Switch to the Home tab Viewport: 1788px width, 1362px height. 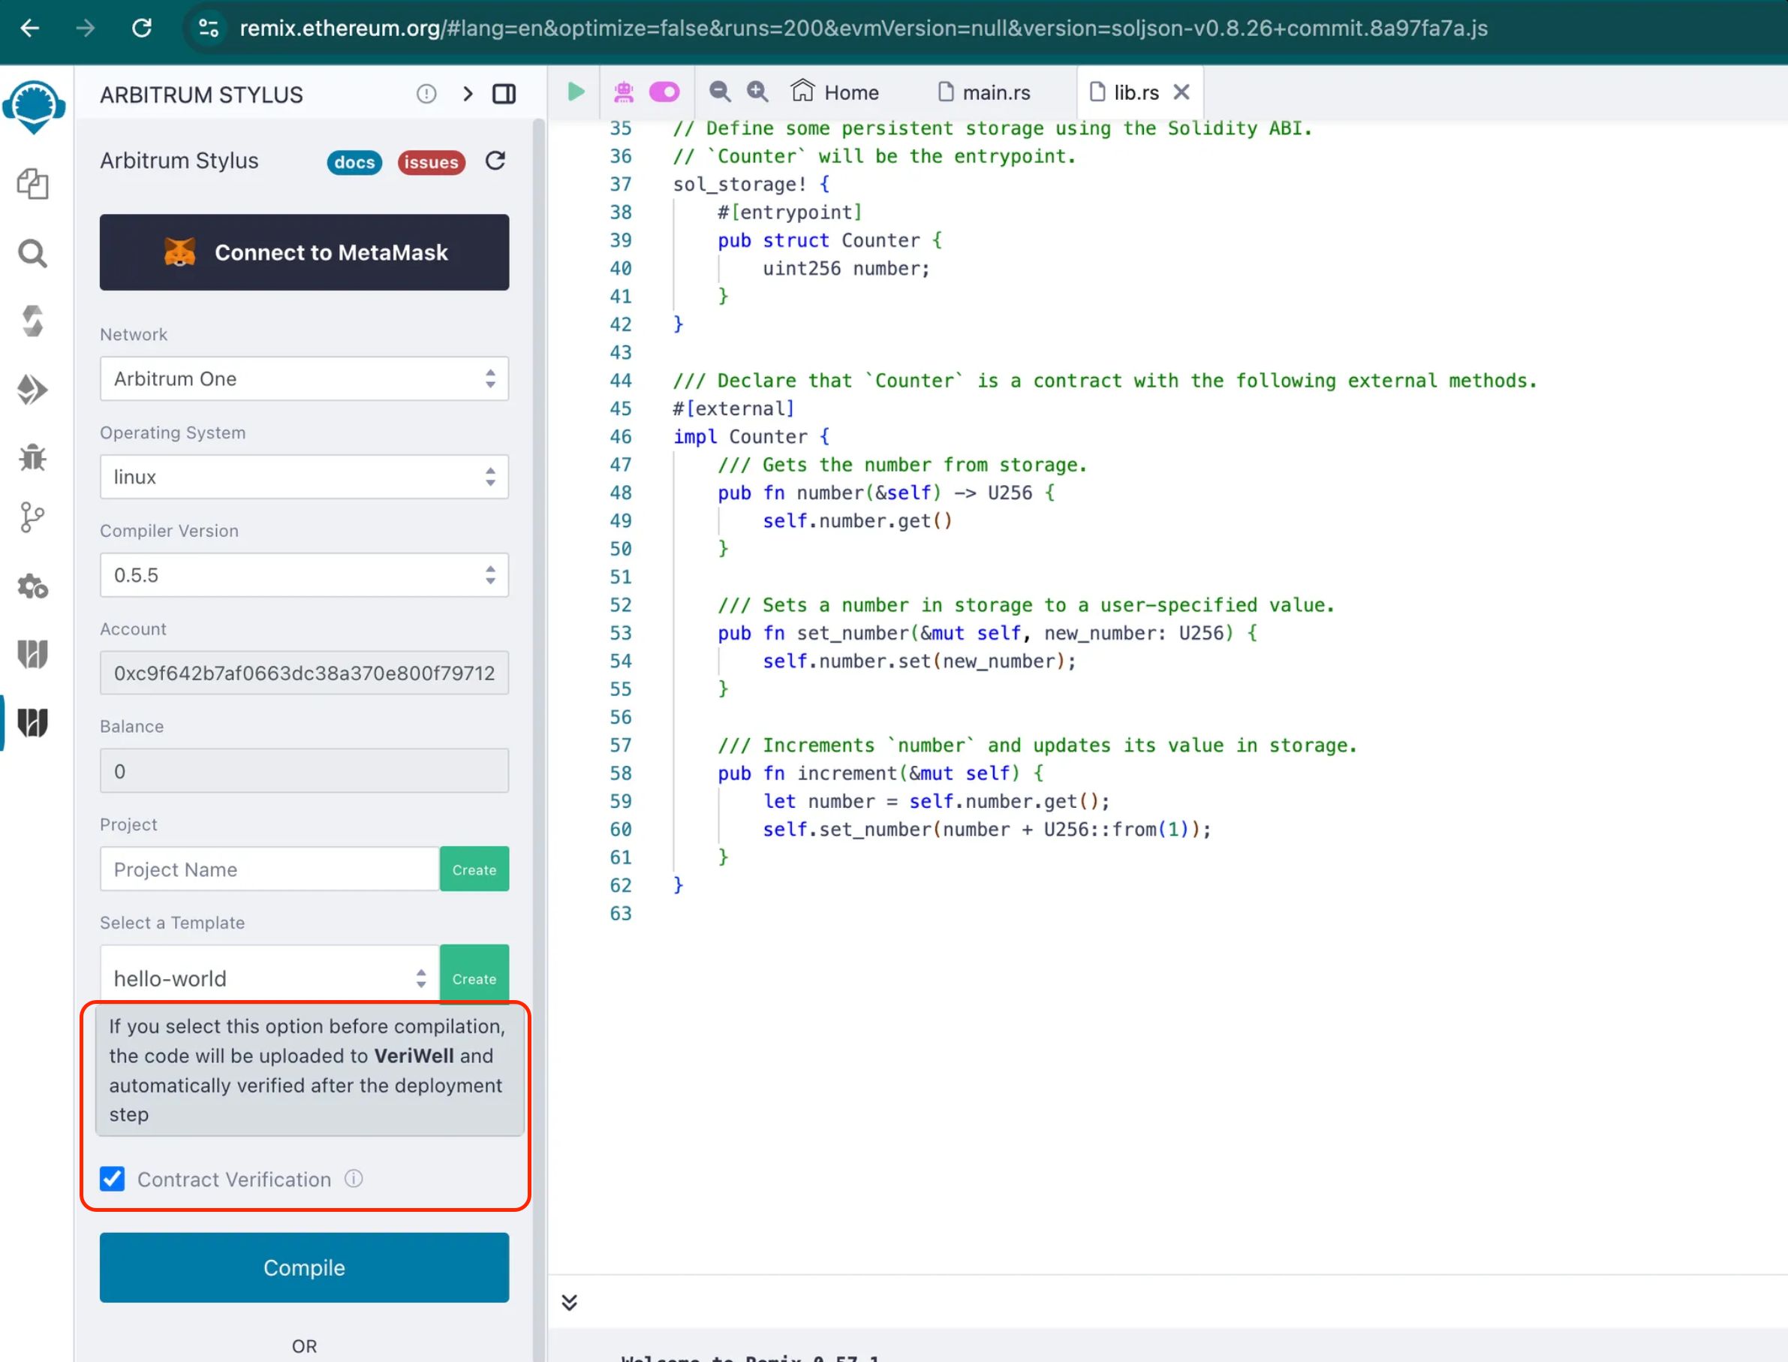[x=835, y=92]
